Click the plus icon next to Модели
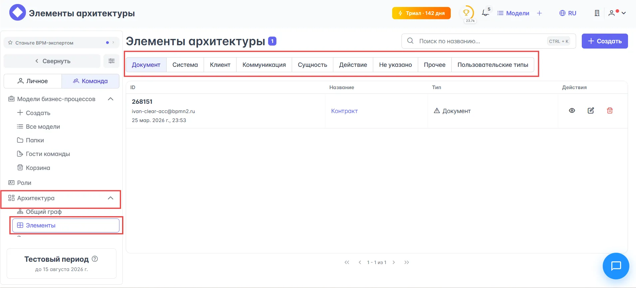This screenshot has height=288, width=636. point(540,13)
